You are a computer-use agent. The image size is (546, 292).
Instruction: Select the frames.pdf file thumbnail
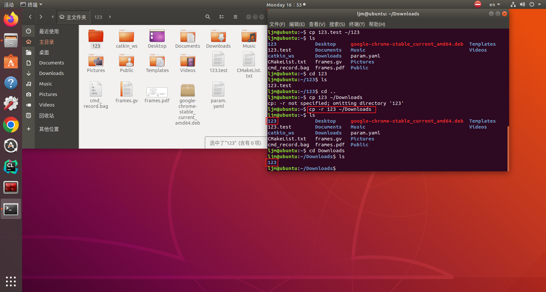click(x=157, y=92)
